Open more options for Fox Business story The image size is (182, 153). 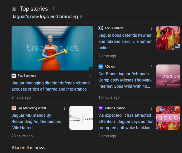point(91,76)
